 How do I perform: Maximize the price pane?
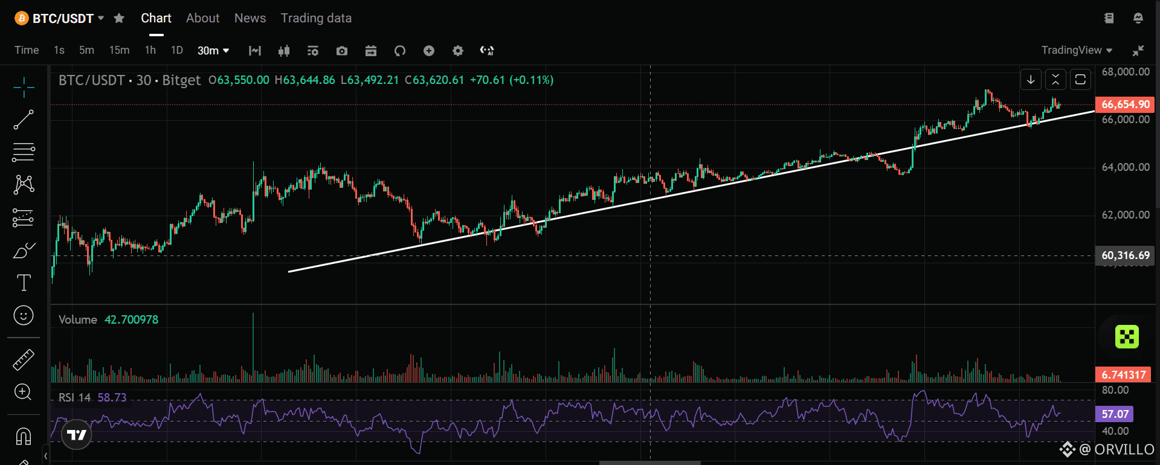1080,79
